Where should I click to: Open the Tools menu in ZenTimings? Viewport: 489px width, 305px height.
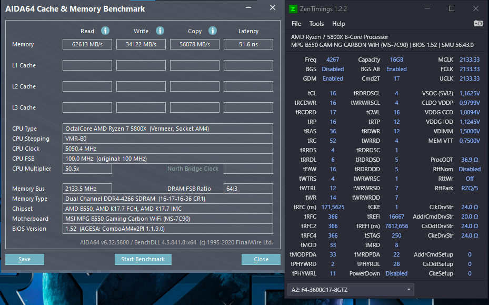coord(316,23)
